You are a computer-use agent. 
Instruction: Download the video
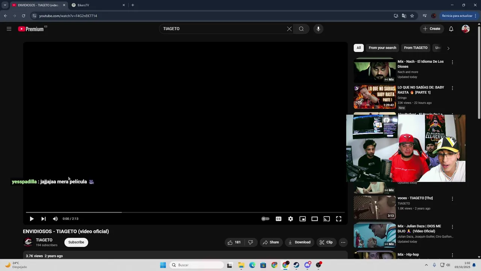299,242
